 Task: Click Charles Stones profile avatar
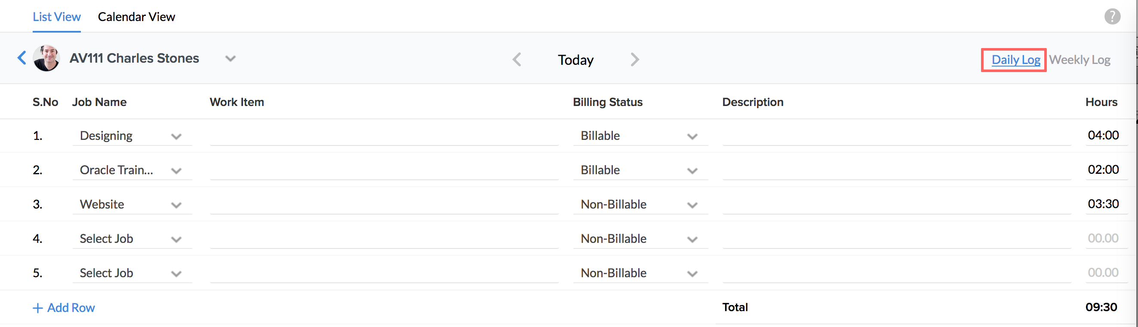pos(46,58)
